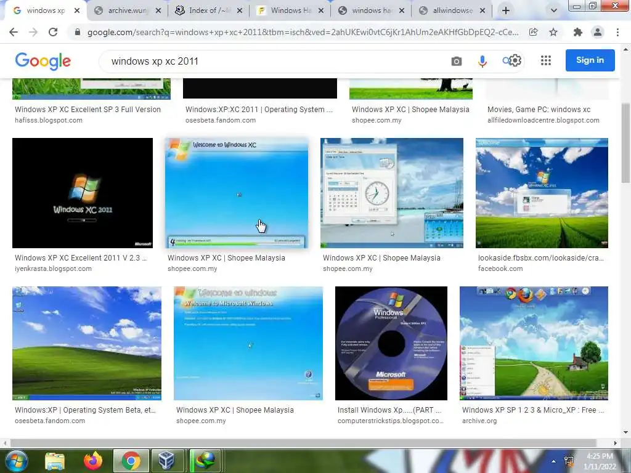Close the 'Index of /~' tab
The width and height of the screenshot is (631, 473).
tap(240, 11)
